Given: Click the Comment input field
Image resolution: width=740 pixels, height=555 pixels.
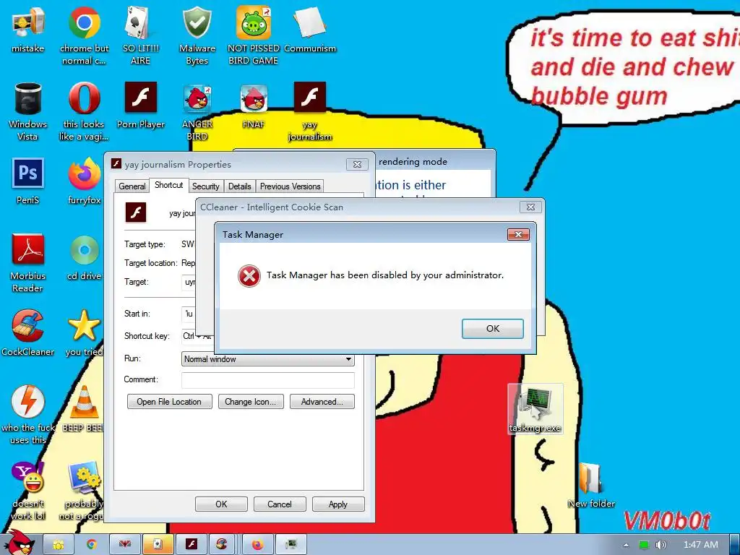Looking at the screenshot, I should point(268,380).
